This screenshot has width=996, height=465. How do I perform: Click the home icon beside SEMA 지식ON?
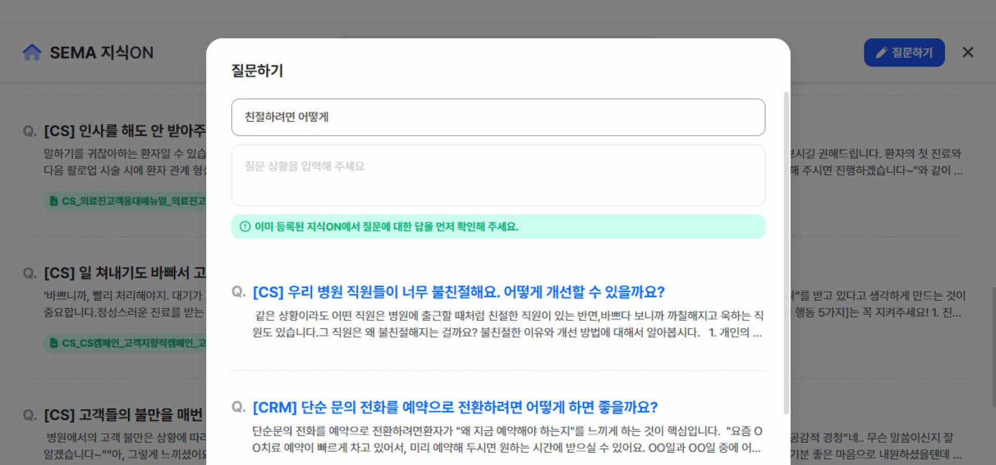point(32,52)
